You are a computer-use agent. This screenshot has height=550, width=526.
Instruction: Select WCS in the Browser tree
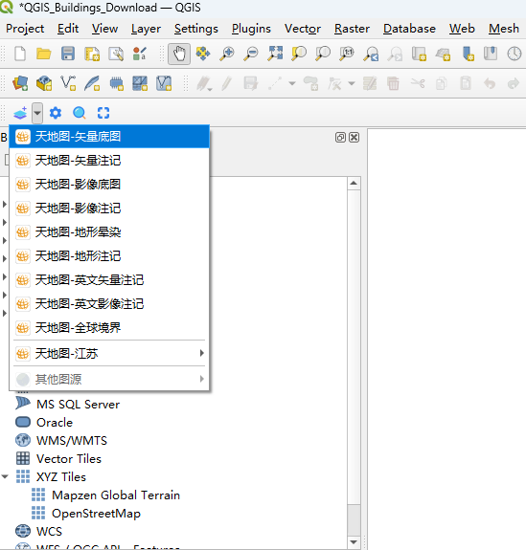click(49, 532)
